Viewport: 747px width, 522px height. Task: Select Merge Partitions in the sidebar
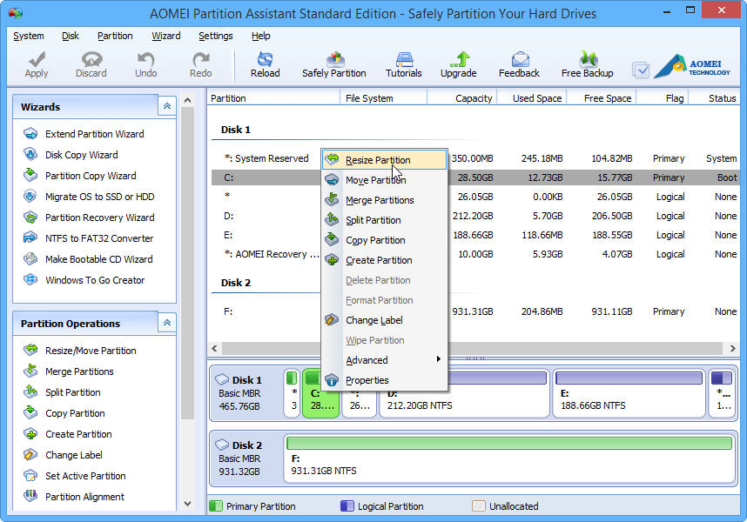point(79,371)
